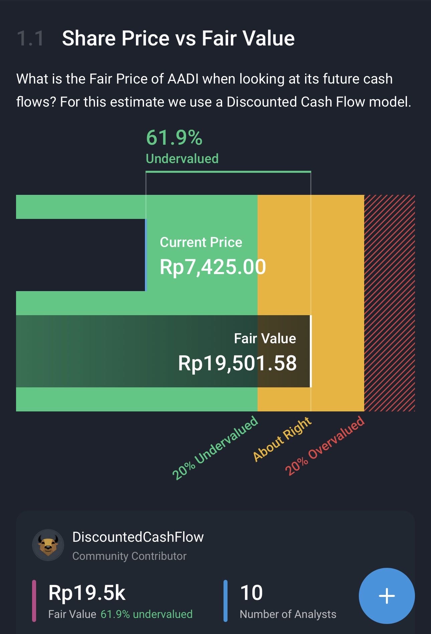The image size is (431, 634).
Task: Tap the 20% Undervalued axis label
Action: [215, 448]
